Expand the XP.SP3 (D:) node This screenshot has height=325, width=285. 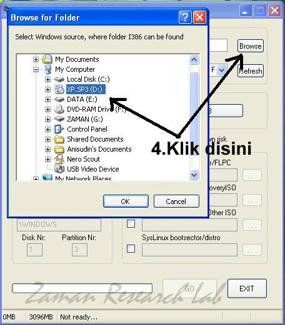pos(47,89)
